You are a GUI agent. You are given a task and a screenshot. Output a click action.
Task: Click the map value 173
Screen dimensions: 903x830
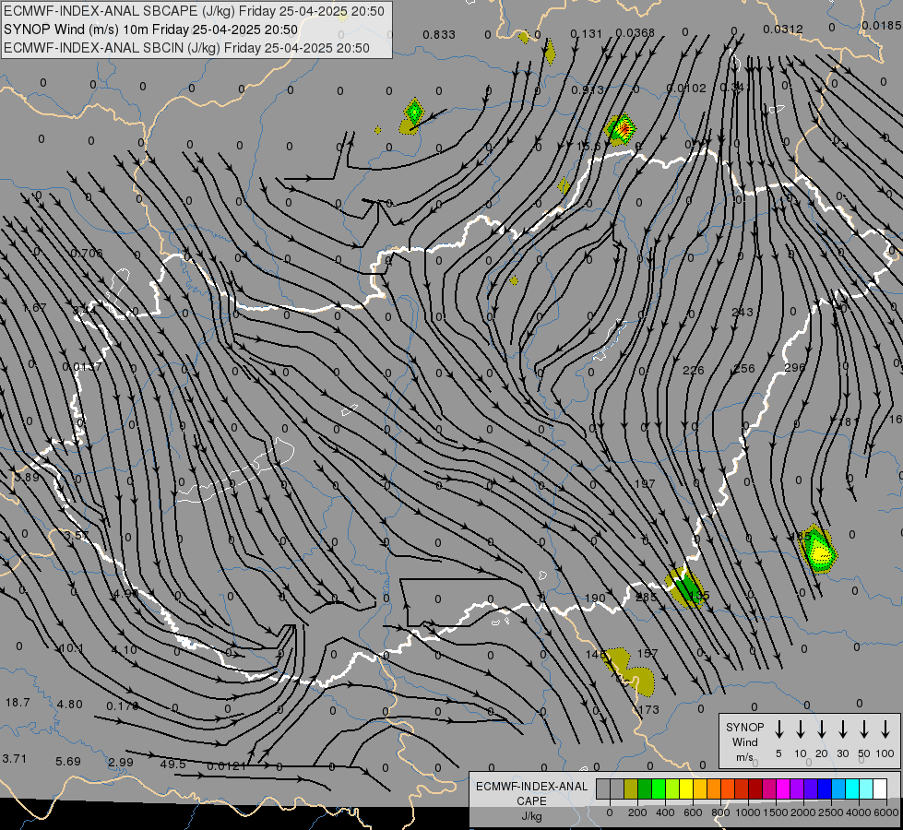tap(648, 709)
